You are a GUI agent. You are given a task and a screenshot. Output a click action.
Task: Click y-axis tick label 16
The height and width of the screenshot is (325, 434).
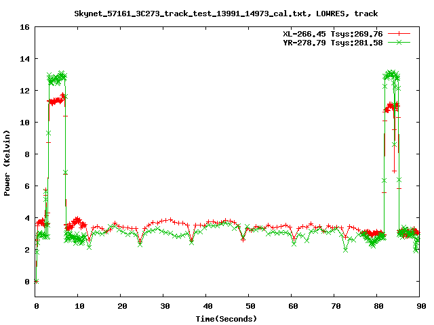pyautogui.click(x=24, y=27)
